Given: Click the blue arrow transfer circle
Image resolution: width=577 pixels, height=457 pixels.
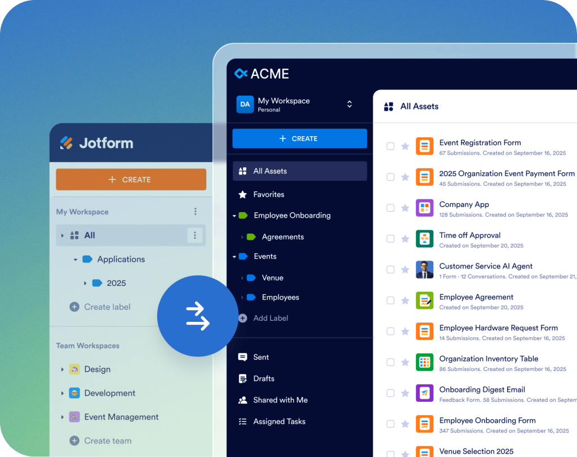Looking at the screenshot, I should (197, 316).
